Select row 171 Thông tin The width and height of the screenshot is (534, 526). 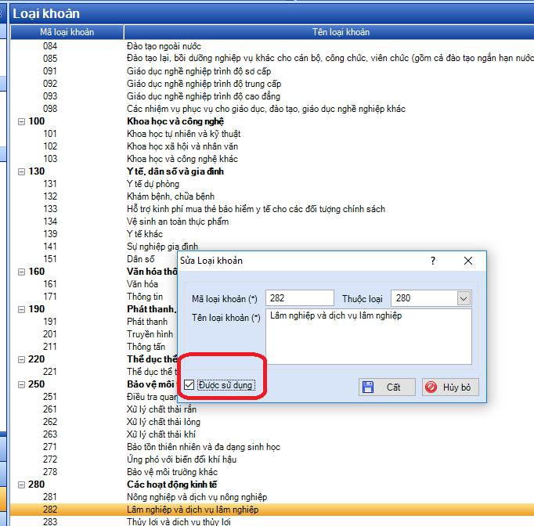pyautogui.click(x=94, y=297)
